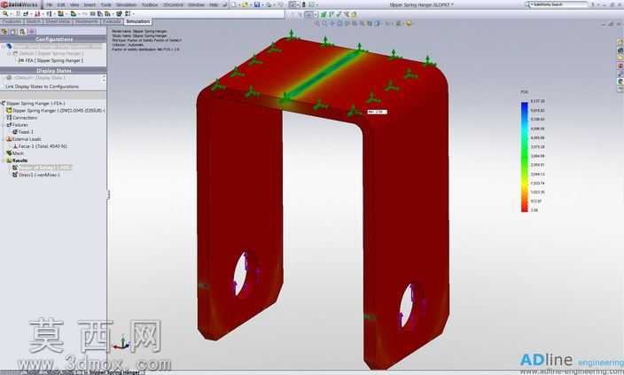624x375 pixels.
Task: Open the FeatureManager design tree tab
Action: coord(4,31)
